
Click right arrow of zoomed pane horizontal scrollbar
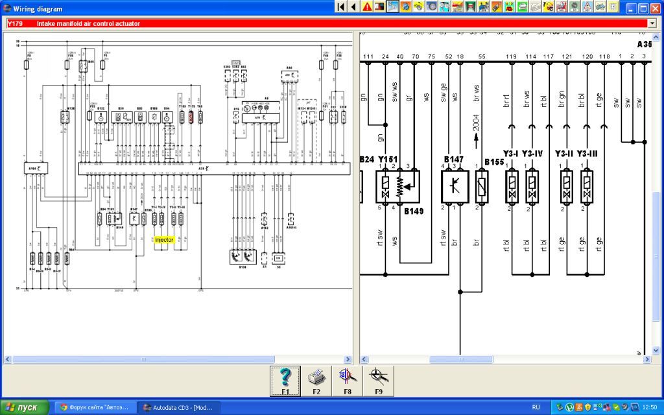647,359
